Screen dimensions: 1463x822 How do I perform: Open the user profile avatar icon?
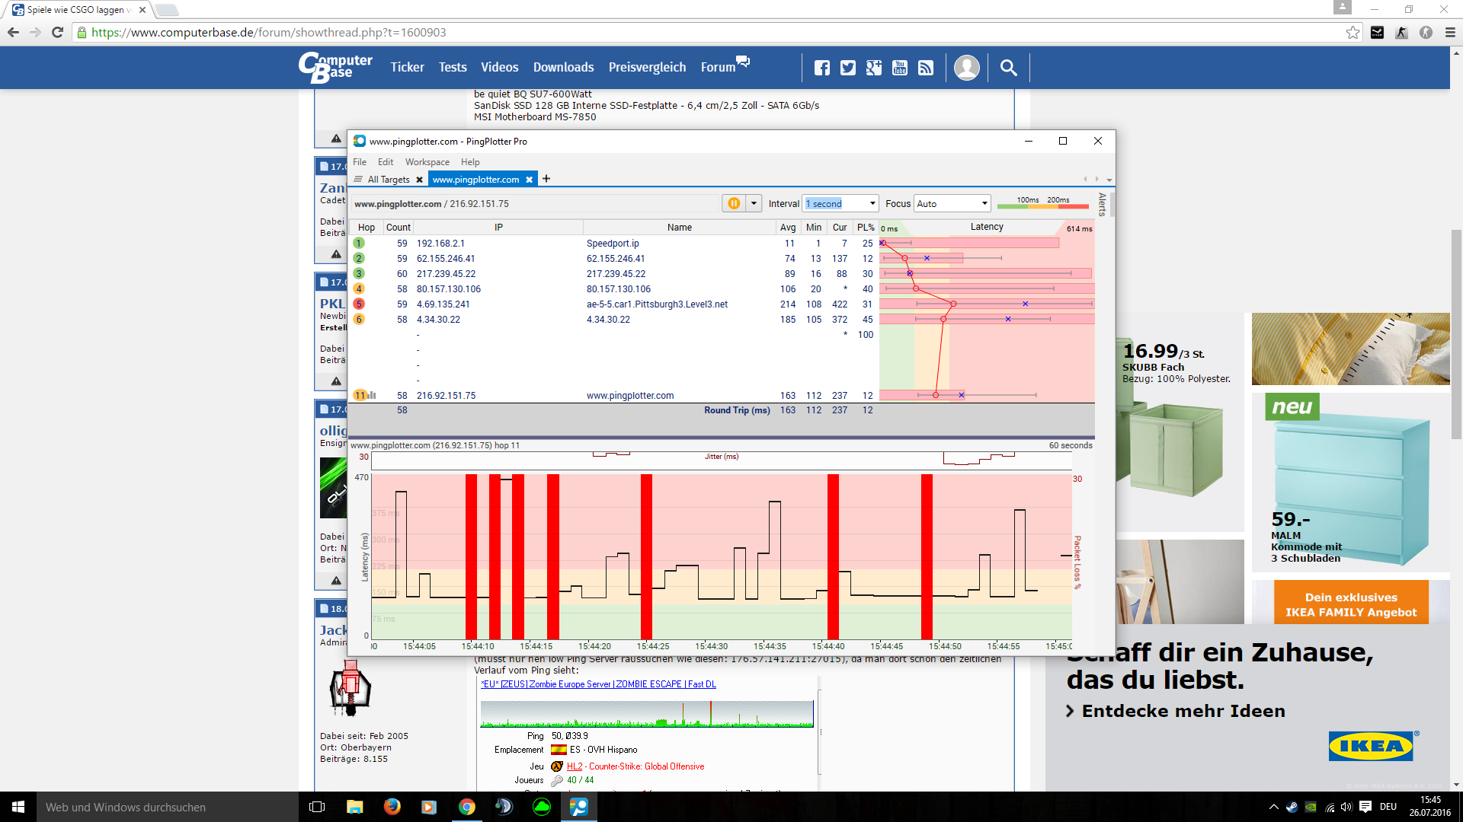[966, 68]
